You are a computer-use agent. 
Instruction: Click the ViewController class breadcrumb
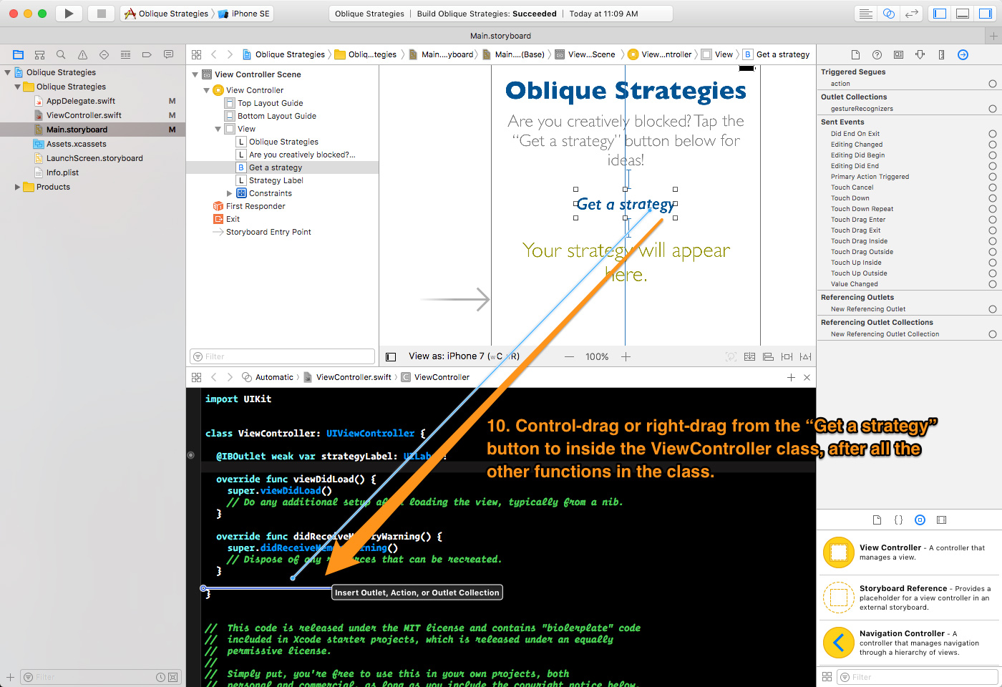[435, 377]
